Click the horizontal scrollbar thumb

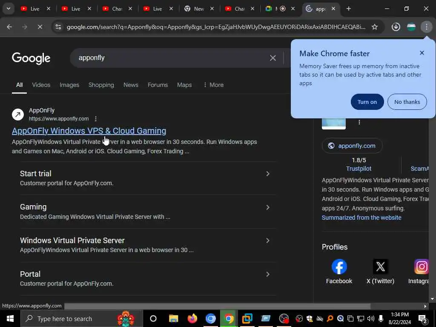tap(217, 306)
